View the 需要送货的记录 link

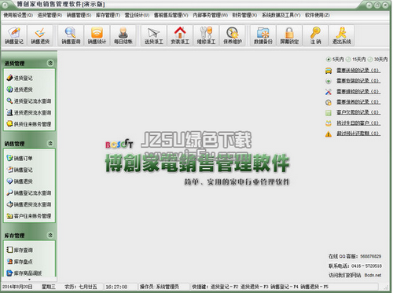tap(358, 71)
